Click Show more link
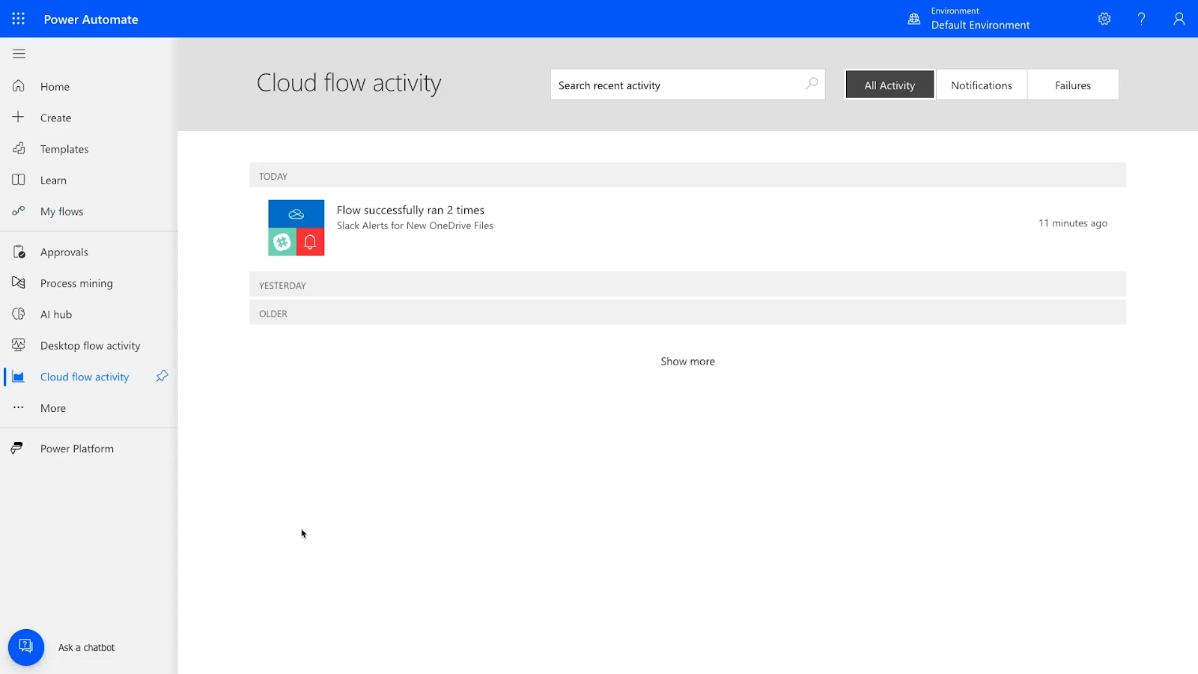The image size is (1198, 674). (x=687, y=361)
